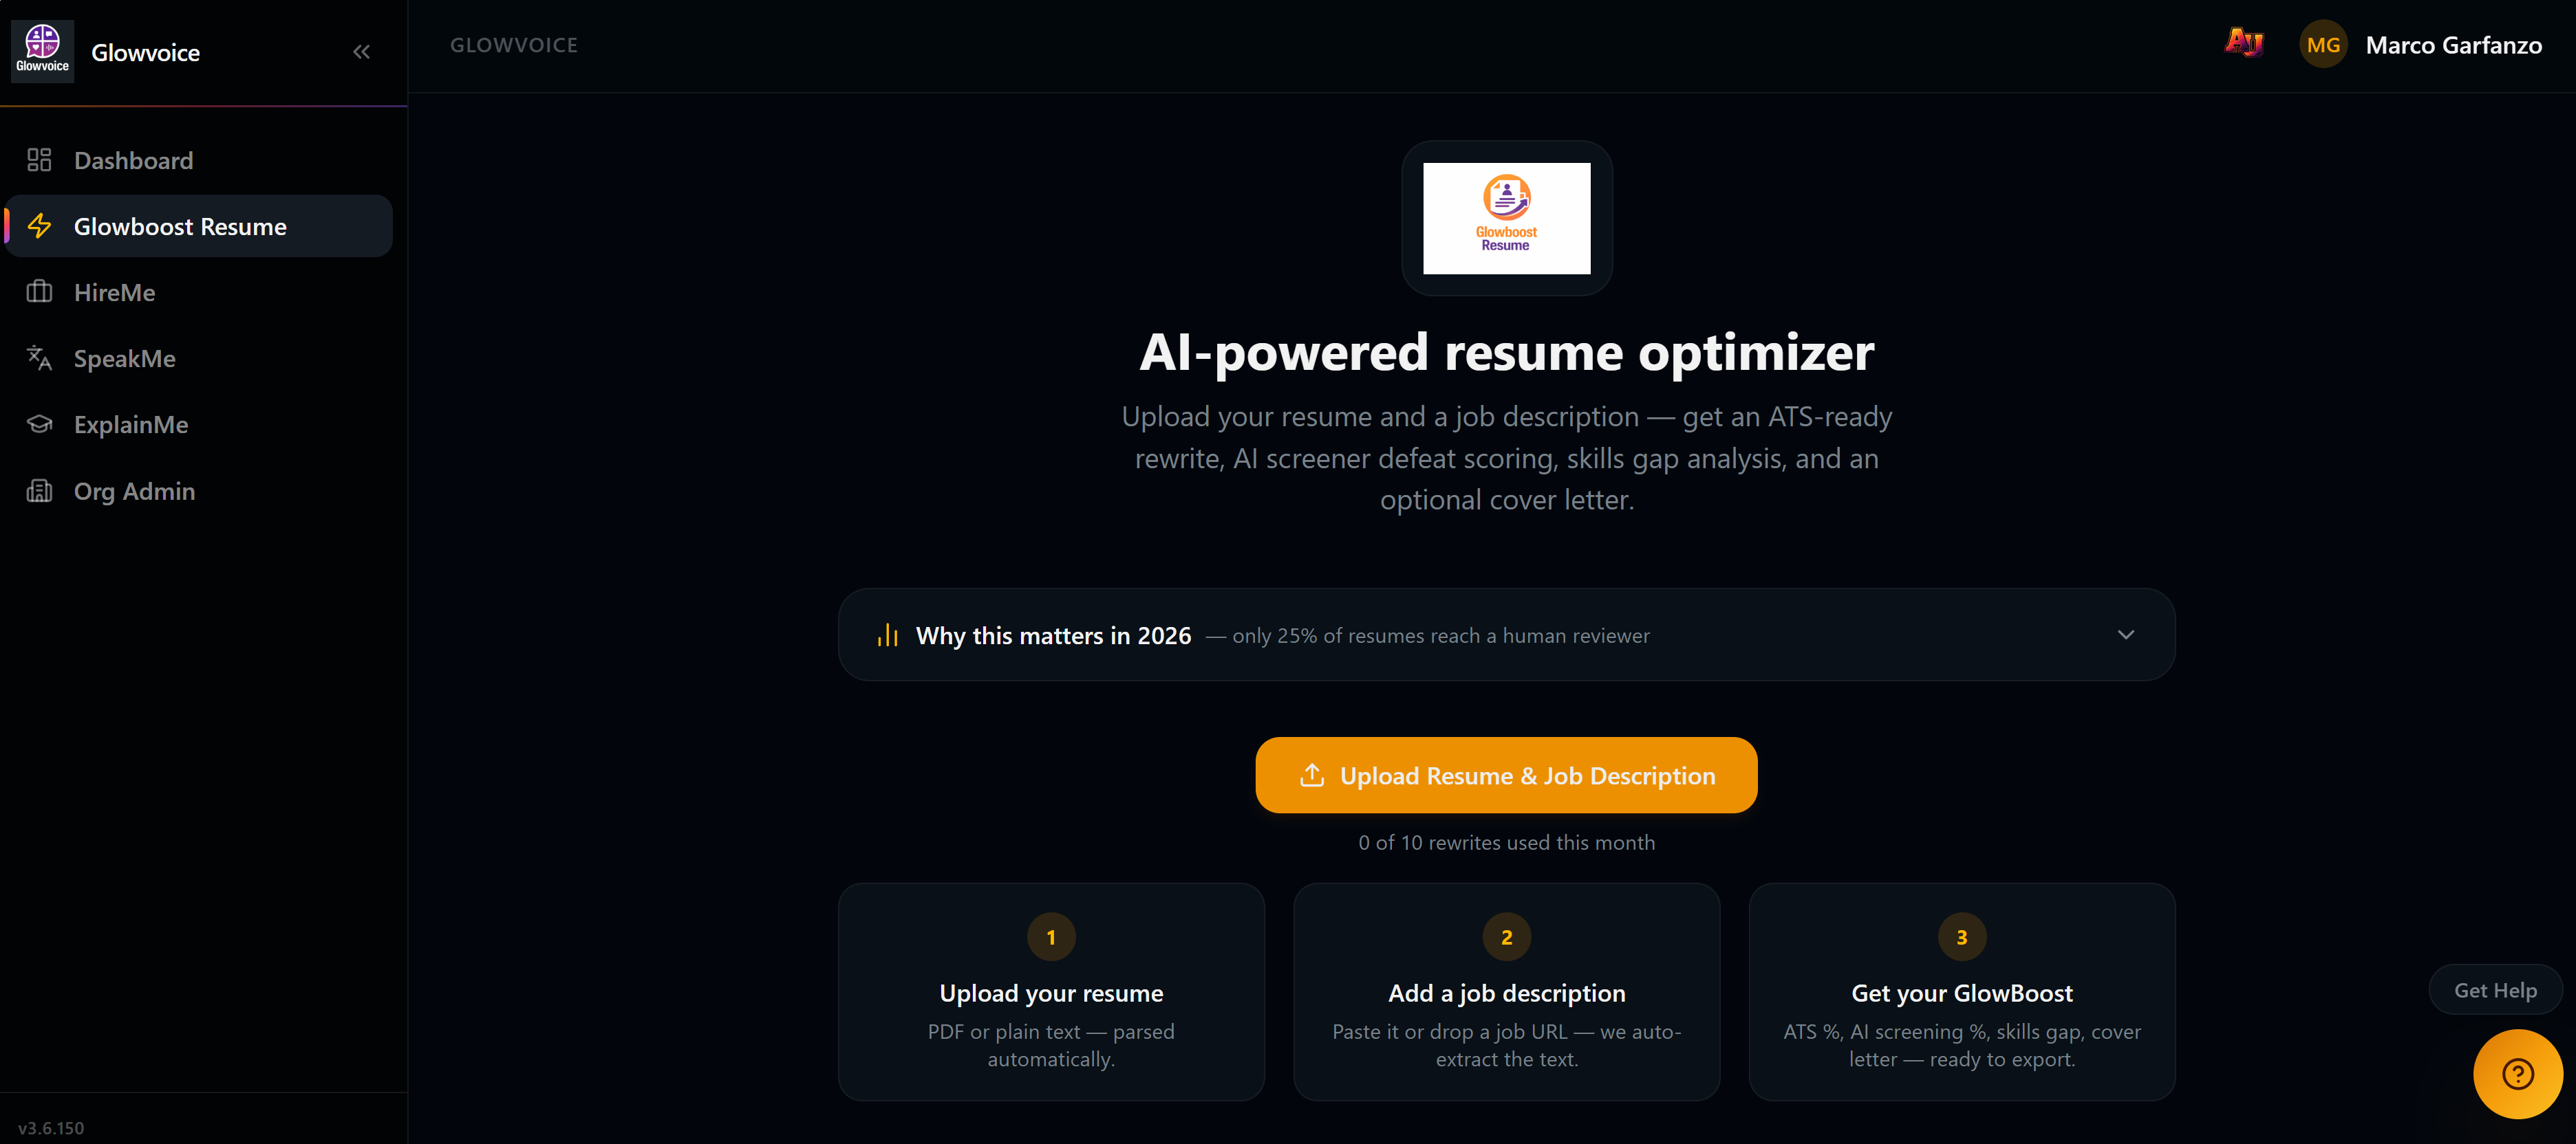Click the GLOWVOICE breadcrumb text
The image size is (2576, 1144).
coord(514,45)
